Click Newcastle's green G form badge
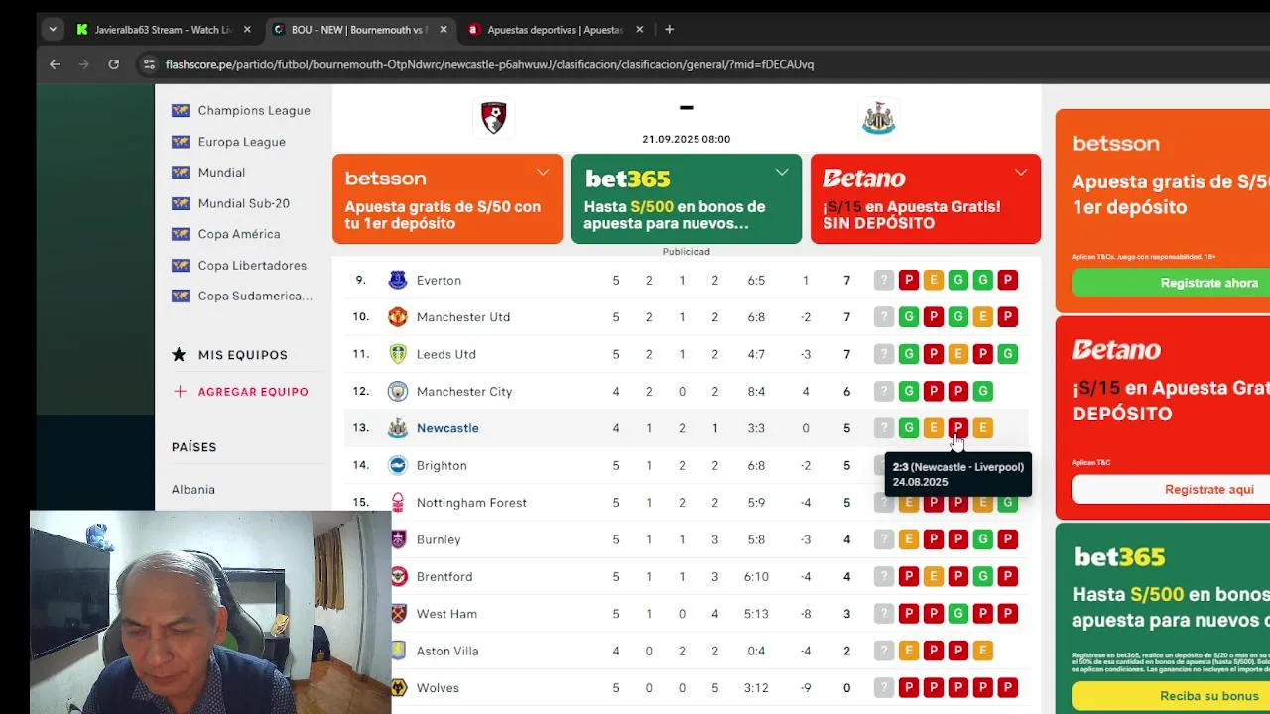 pyautogui.click(x=908, y=428)
